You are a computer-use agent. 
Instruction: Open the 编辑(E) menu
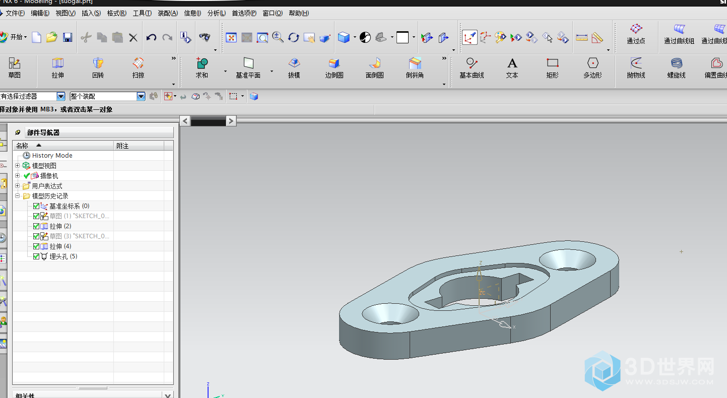tap(40, 13)
